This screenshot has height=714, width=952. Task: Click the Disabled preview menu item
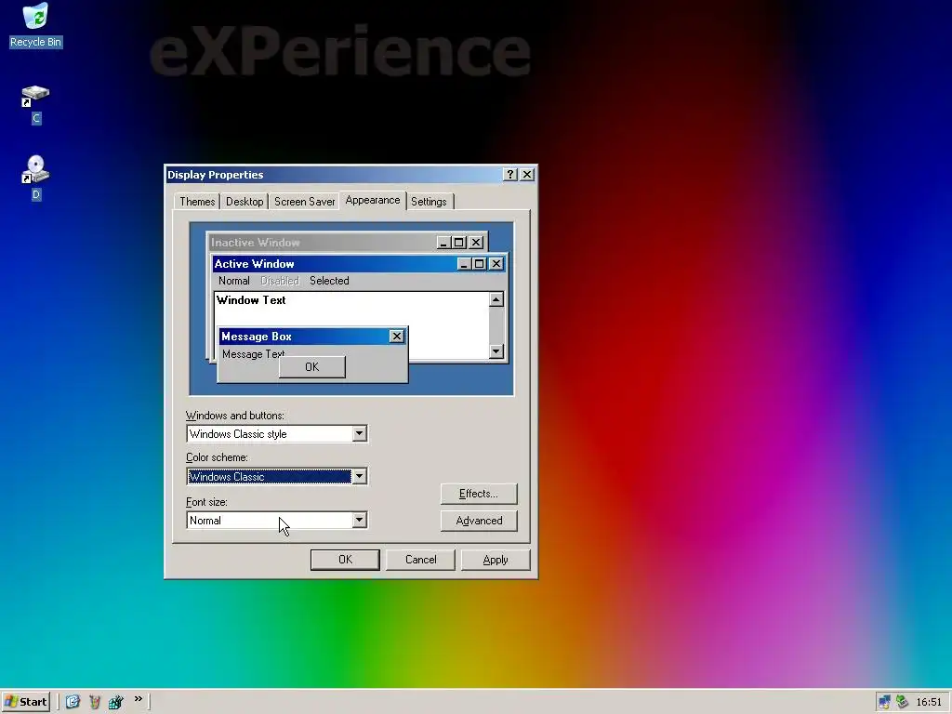coord(279,281)
